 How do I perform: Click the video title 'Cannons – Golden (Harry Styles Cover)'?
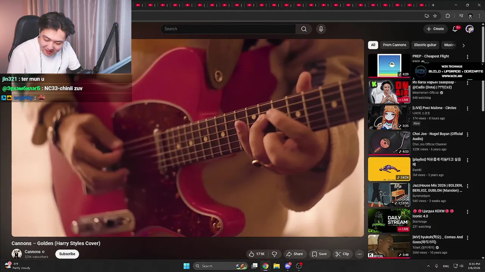point(56,243)
